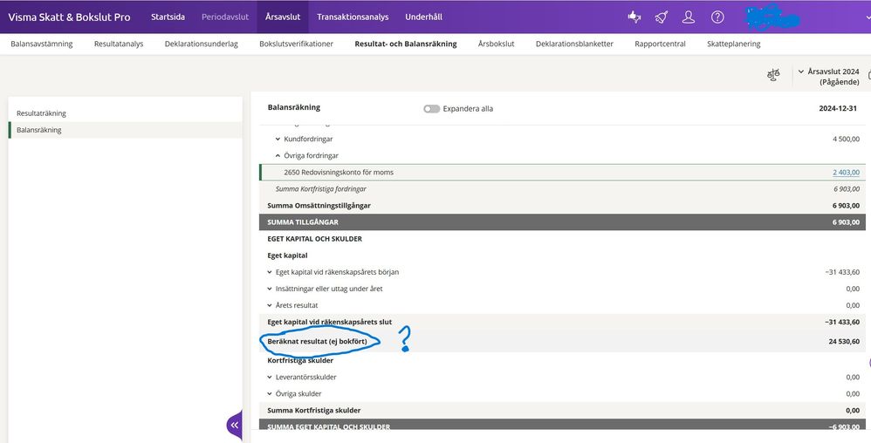Go to the Bokslutsverifikationer tab

296,44
